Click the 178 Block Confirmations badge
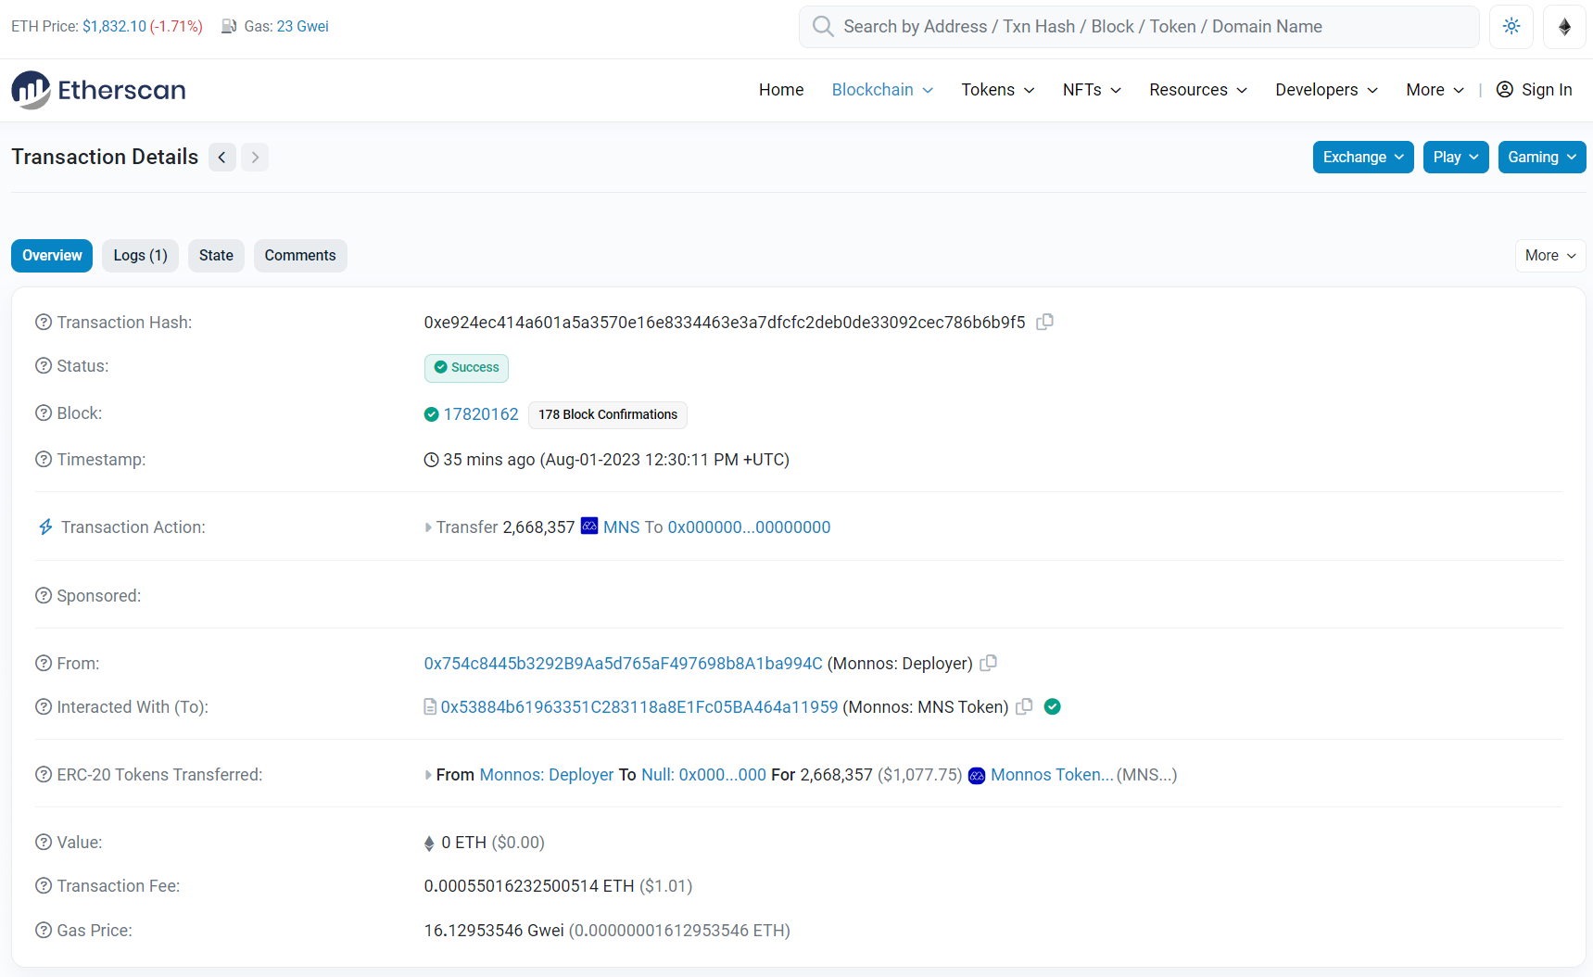 (x=608, y=414)
